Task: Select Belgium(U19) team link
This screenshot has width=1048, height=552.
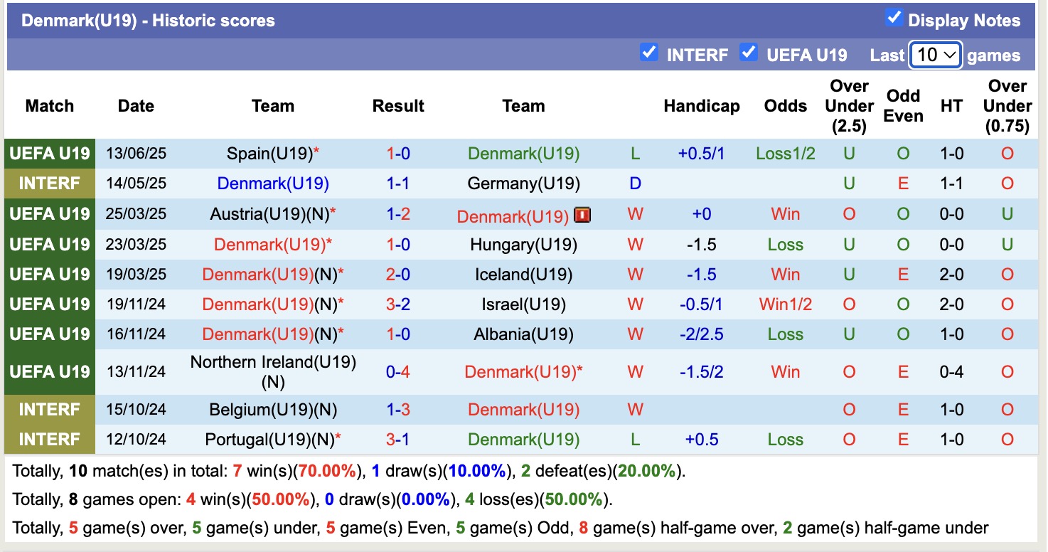Action: [x=262, y=410]
